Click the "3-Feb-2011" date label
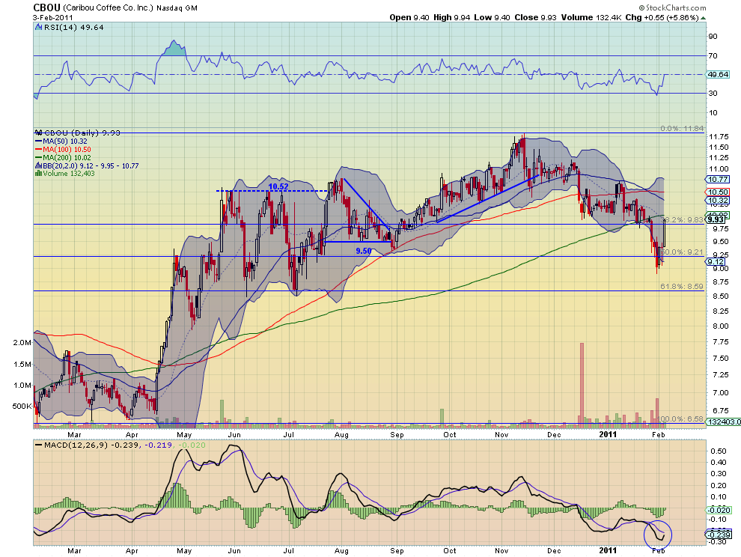This screenshot has width=741, height=557. pos(53,17)
